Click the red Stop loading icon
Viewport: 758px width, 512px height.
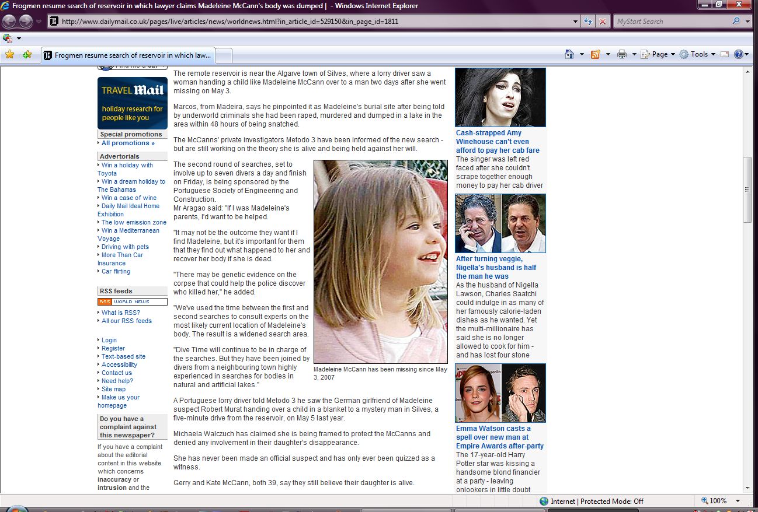click(602, 22)
